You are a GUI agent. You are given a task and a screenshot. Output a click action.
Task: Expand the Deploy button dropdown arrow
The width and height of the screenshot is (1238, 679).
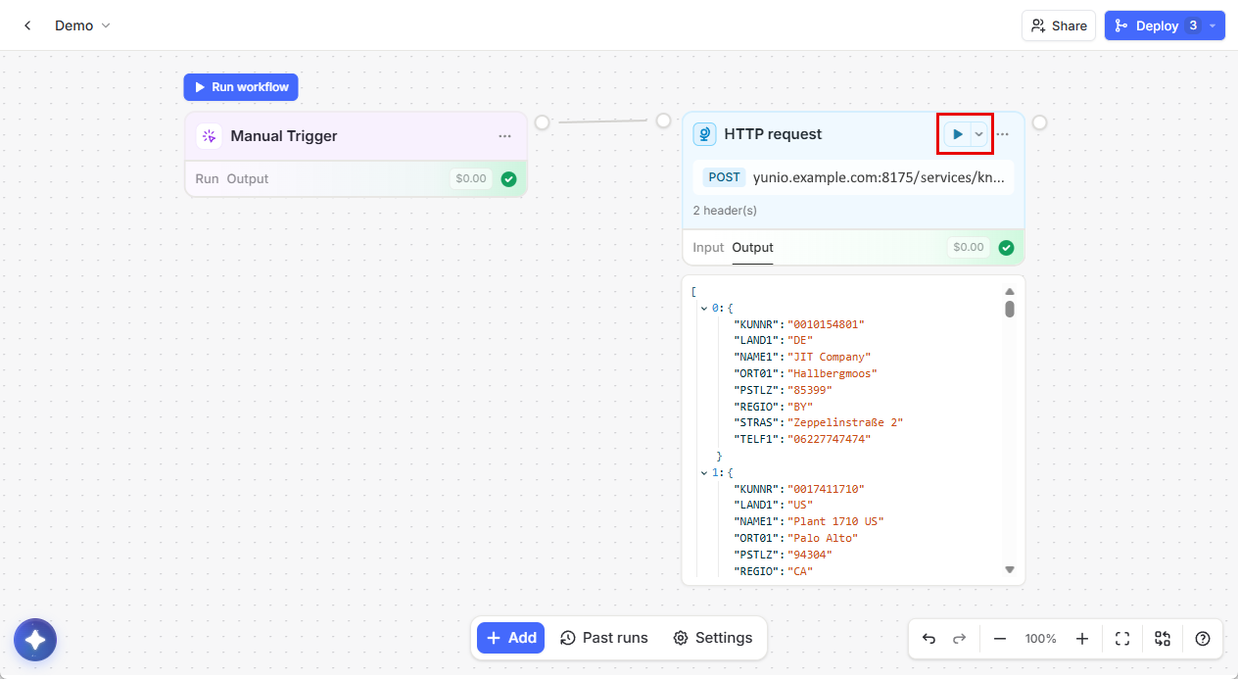pos(1213,25)
